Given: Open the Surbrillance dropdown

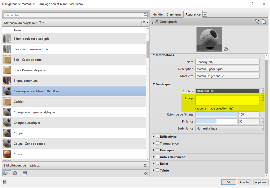Looking at the screenshot, I should (x=229, y=128).
